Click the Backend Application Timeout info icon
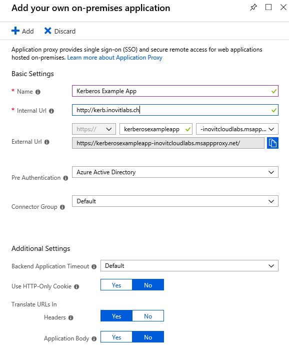This screenshot has height=354, width=289. point(94,267)
